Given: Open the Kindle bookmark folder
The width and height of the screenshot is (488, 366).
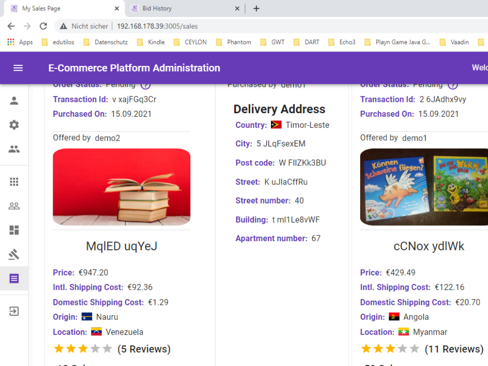Looking at the screenshot, I should [151, 42].
